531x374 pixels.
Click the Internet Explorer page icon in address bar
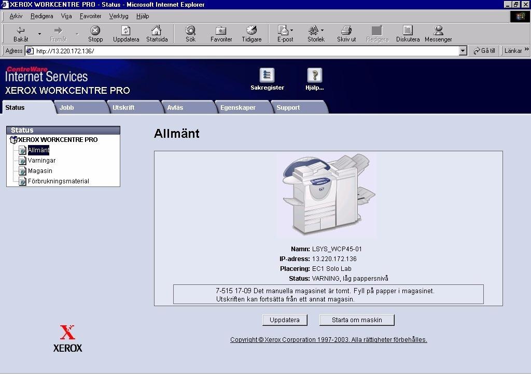(x=30, y=51)
